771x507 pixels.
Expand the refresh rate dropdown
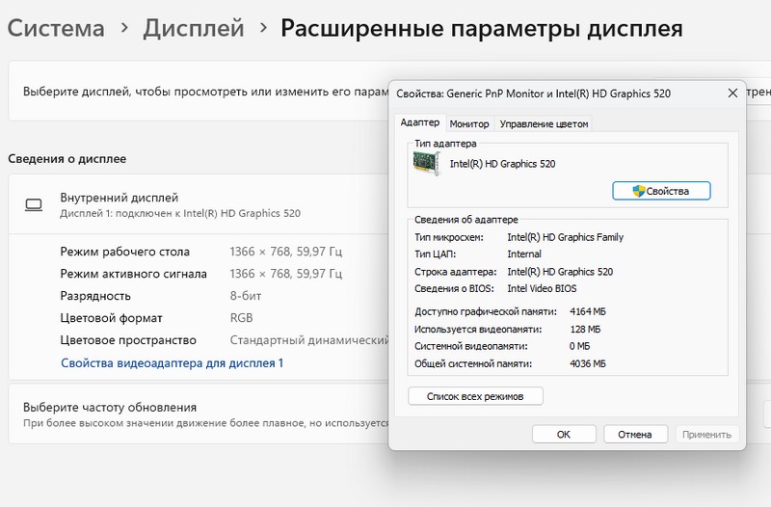pos(766,414)
